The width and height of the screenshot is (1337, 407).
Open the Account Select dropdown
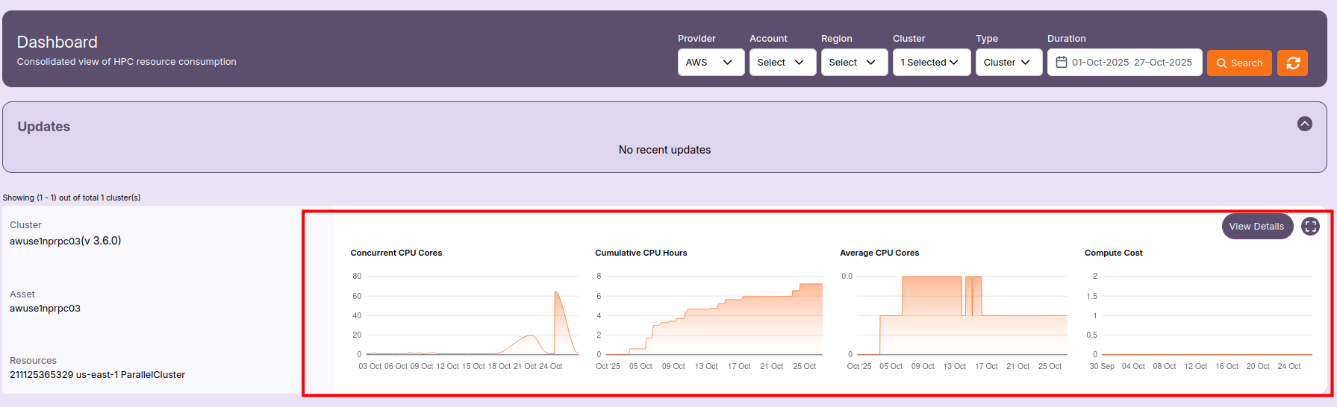782,63
